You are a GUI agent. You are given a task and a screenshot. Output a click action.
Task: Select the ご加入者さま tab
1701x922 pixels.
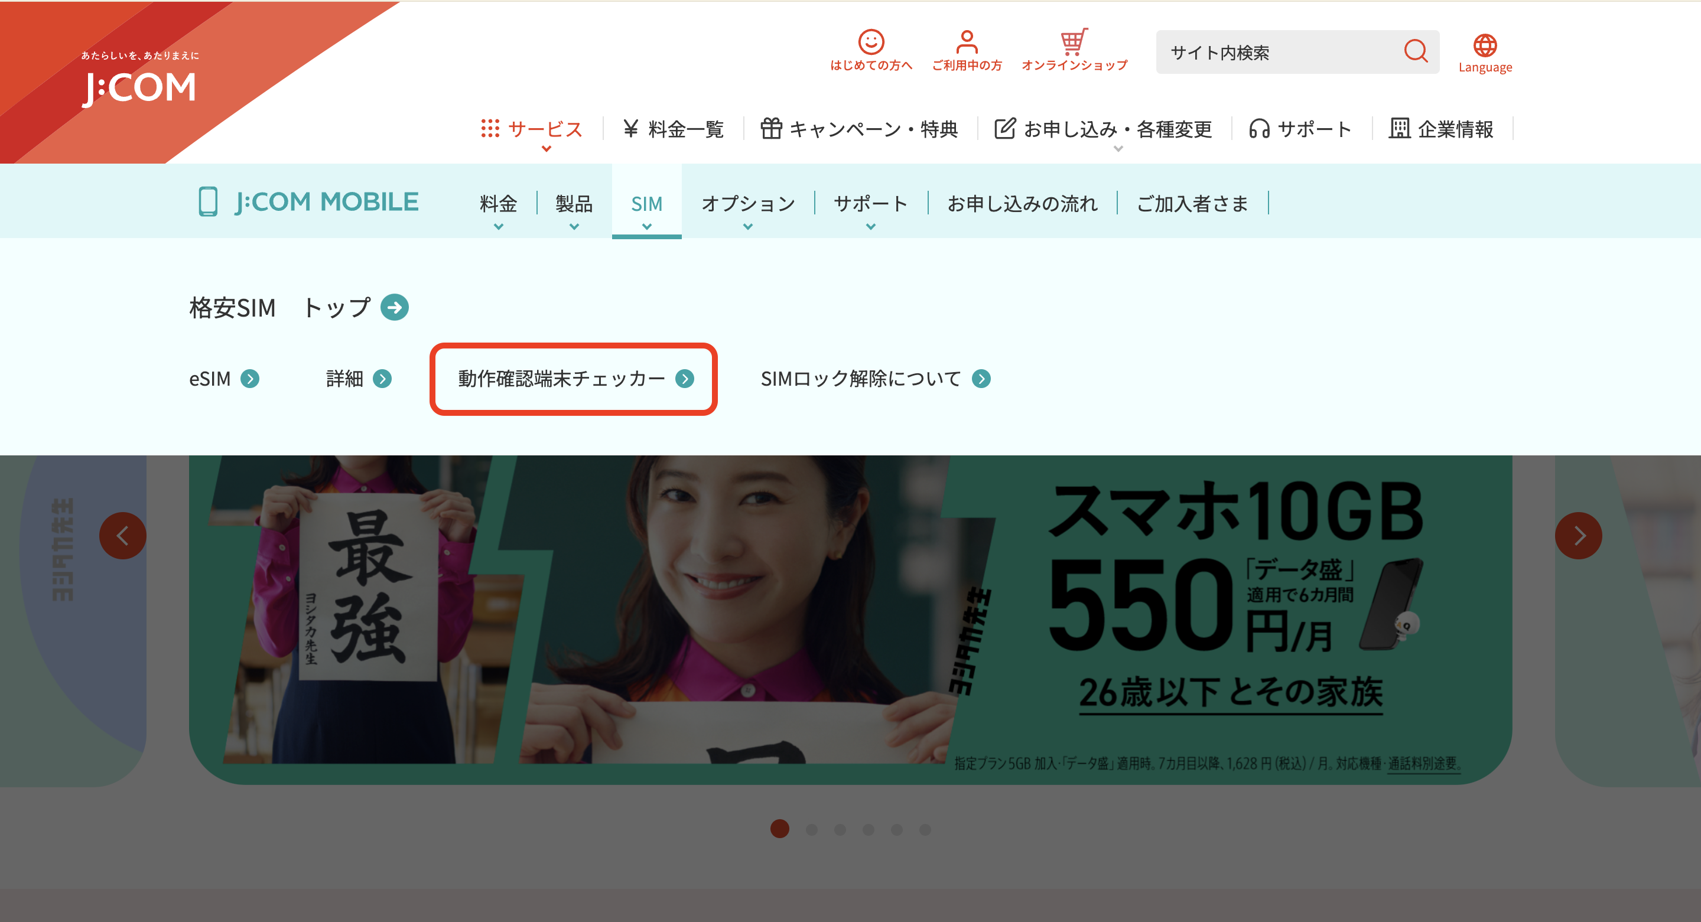coord(1192,203)
